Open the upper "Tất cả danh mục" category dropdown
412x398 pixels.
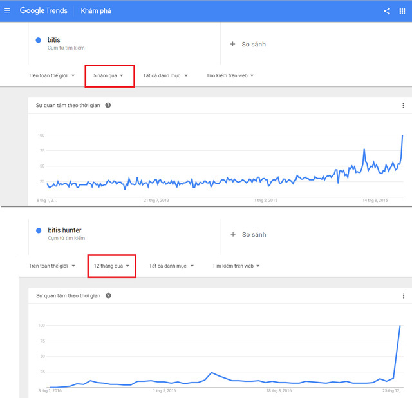click(x=165, y=76)
